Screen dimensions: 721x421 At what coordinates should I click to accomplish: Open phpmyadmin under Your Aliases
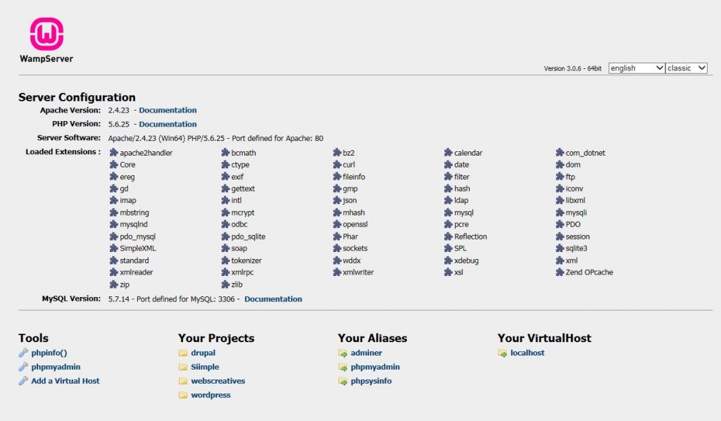coord(375,367)
